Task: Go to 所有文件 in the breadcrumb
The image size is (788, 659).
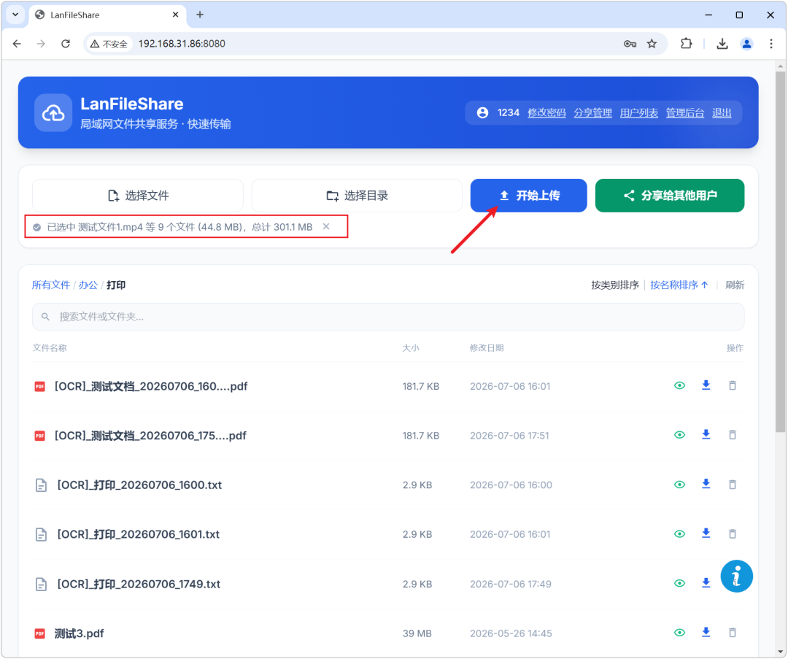Action: click(51, 285)
